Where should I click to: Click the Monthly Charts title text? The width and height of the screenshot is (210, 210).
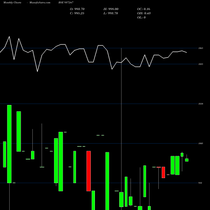12,3
